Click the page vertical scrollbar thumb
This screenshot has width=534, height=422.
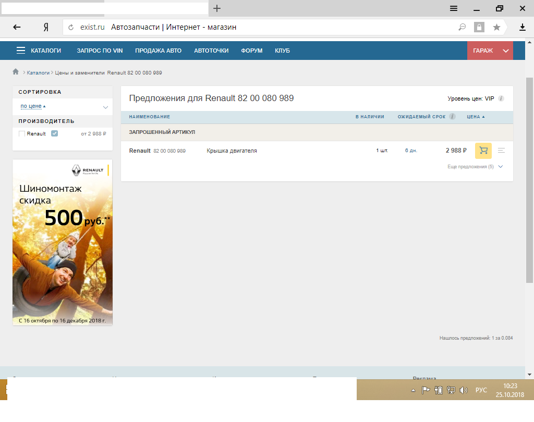coord(529,180)
